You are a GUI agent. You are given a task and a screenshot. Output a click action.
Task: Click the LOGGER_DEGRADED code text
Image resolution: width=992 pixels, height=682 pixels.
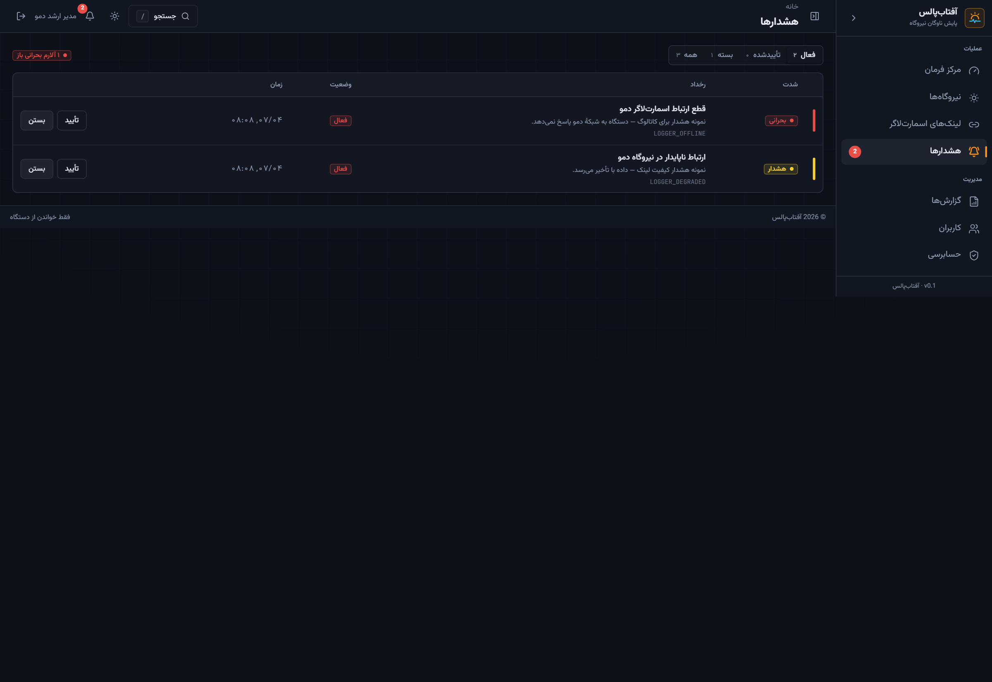677,182
